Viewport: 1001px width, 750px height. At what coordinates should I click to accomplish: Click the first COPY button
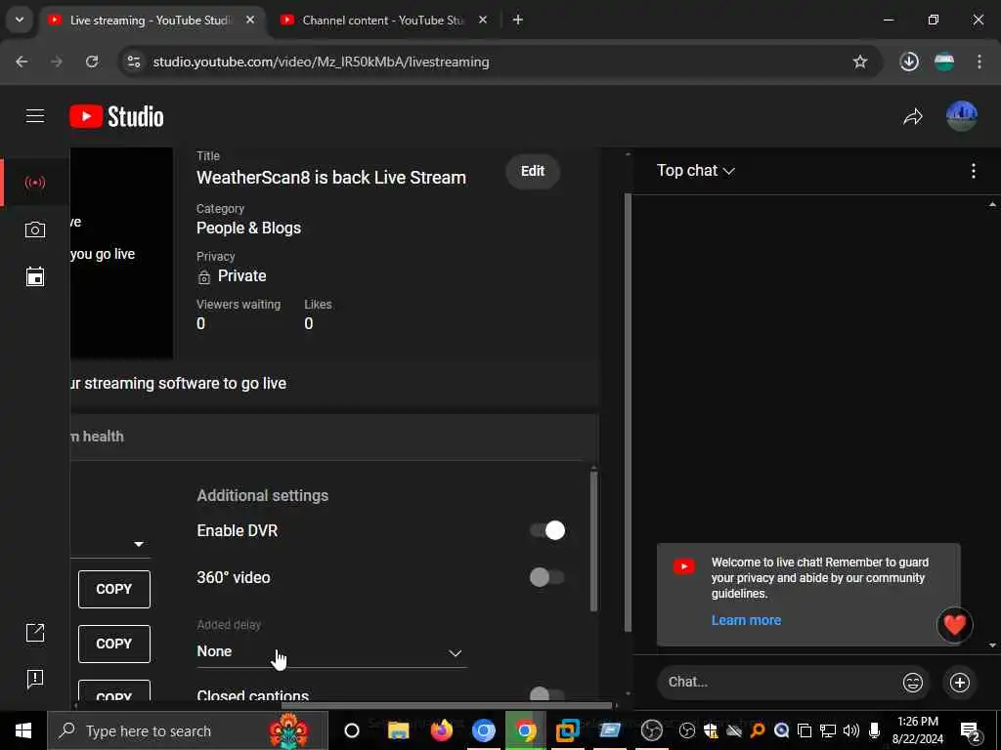[x=114, y=589]
